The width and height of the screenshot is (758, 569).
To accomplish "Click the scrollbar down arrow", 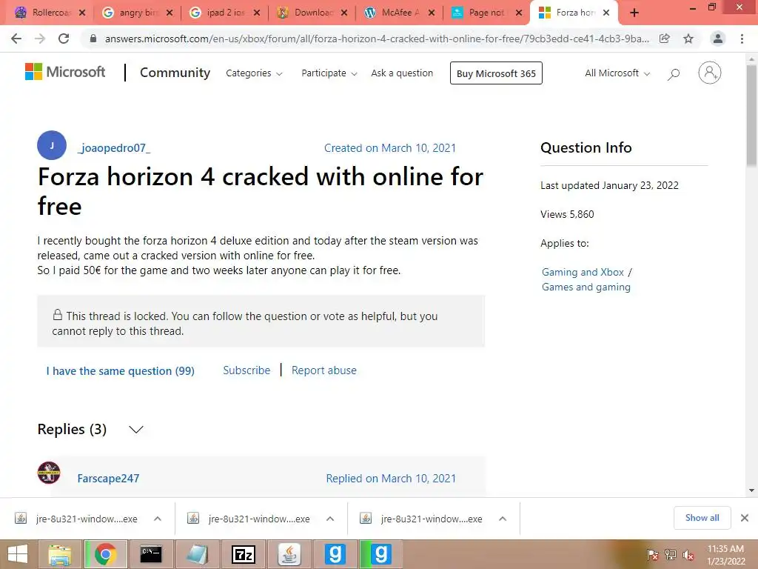I will point(751,490).
